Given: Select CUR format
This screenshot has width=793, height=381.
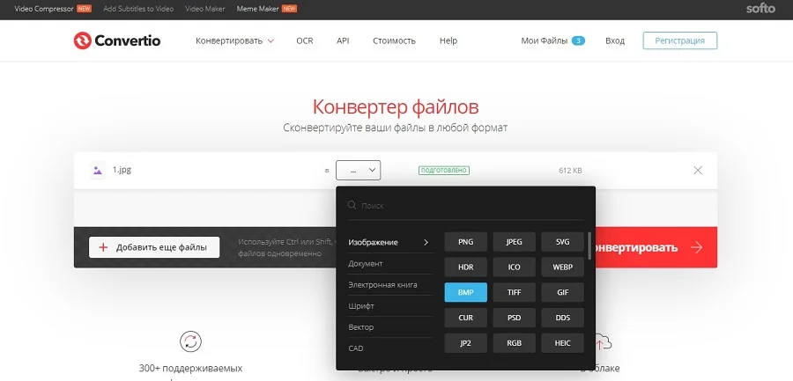Looking at the screenshot, I should pyautogui.click(x=466, y=318).
